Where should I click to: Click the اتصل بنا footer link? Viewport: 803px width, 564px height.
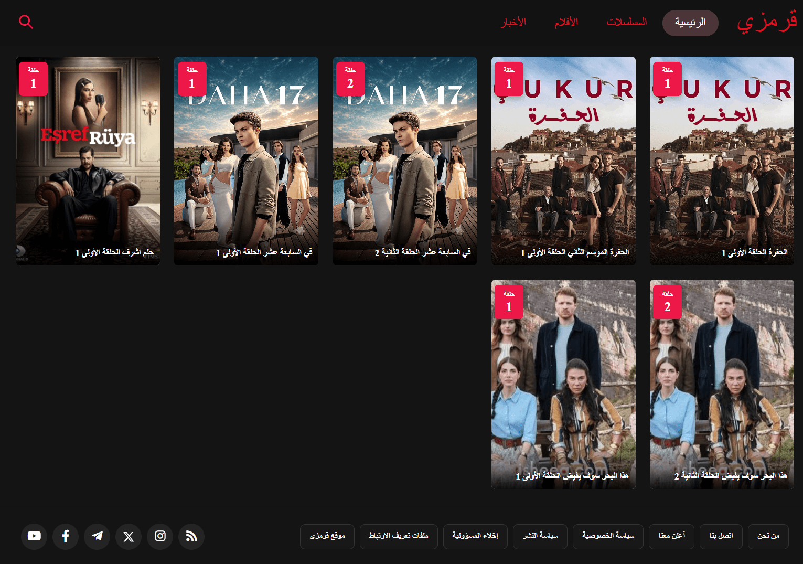point(721,536)
